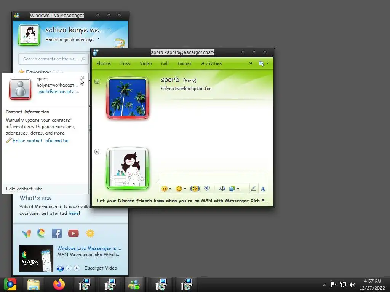The image size is (390, 292).
Task: Open Google Chrome from the taskbar
Action: [10, 284]
